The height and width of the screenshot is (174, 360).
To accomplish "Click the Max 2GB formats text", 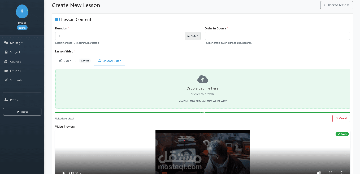I will tap(203, 101).
